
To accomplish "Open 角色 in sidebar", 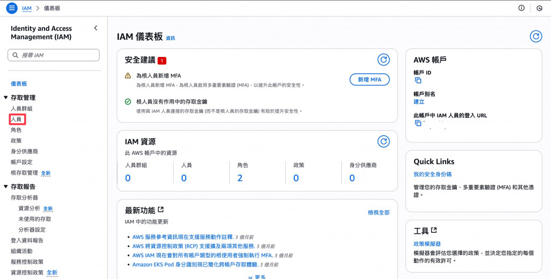I will [16, 130].
